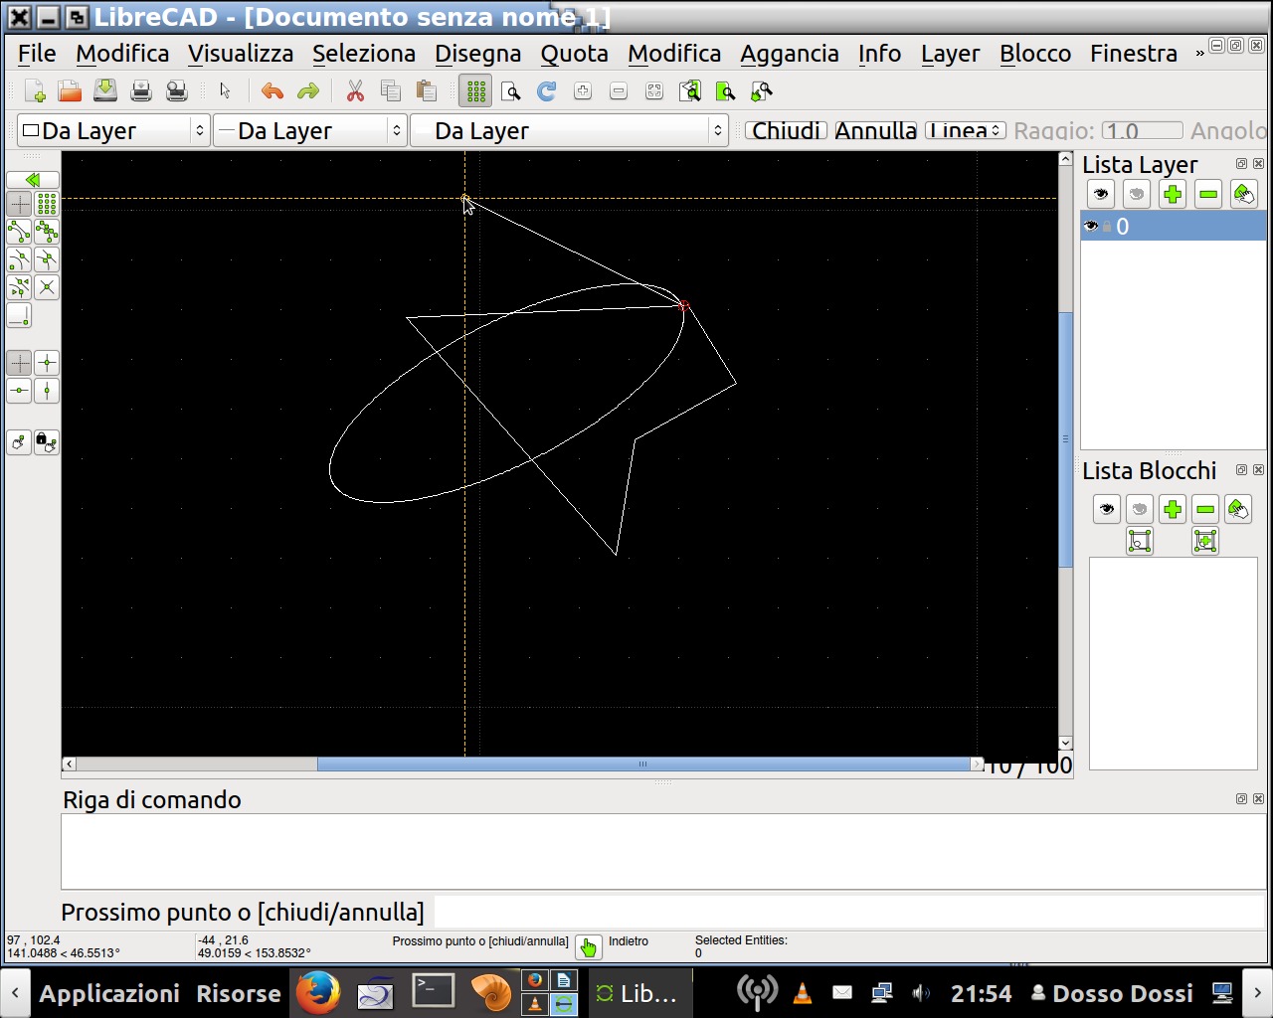The image size is (1273, 1018).
Task: Click the Annulla button
Action: pos(876,131)
